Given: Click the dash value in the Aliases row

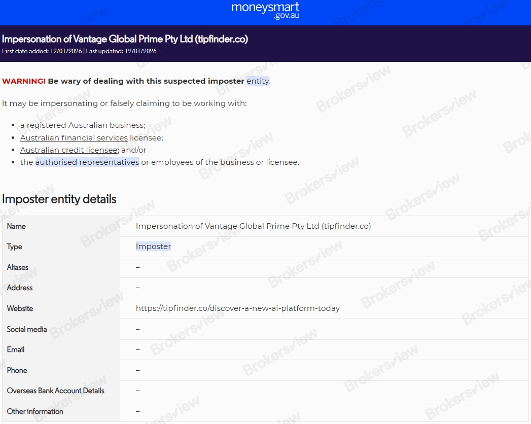Looking at the screenshot, I should 138,267.
